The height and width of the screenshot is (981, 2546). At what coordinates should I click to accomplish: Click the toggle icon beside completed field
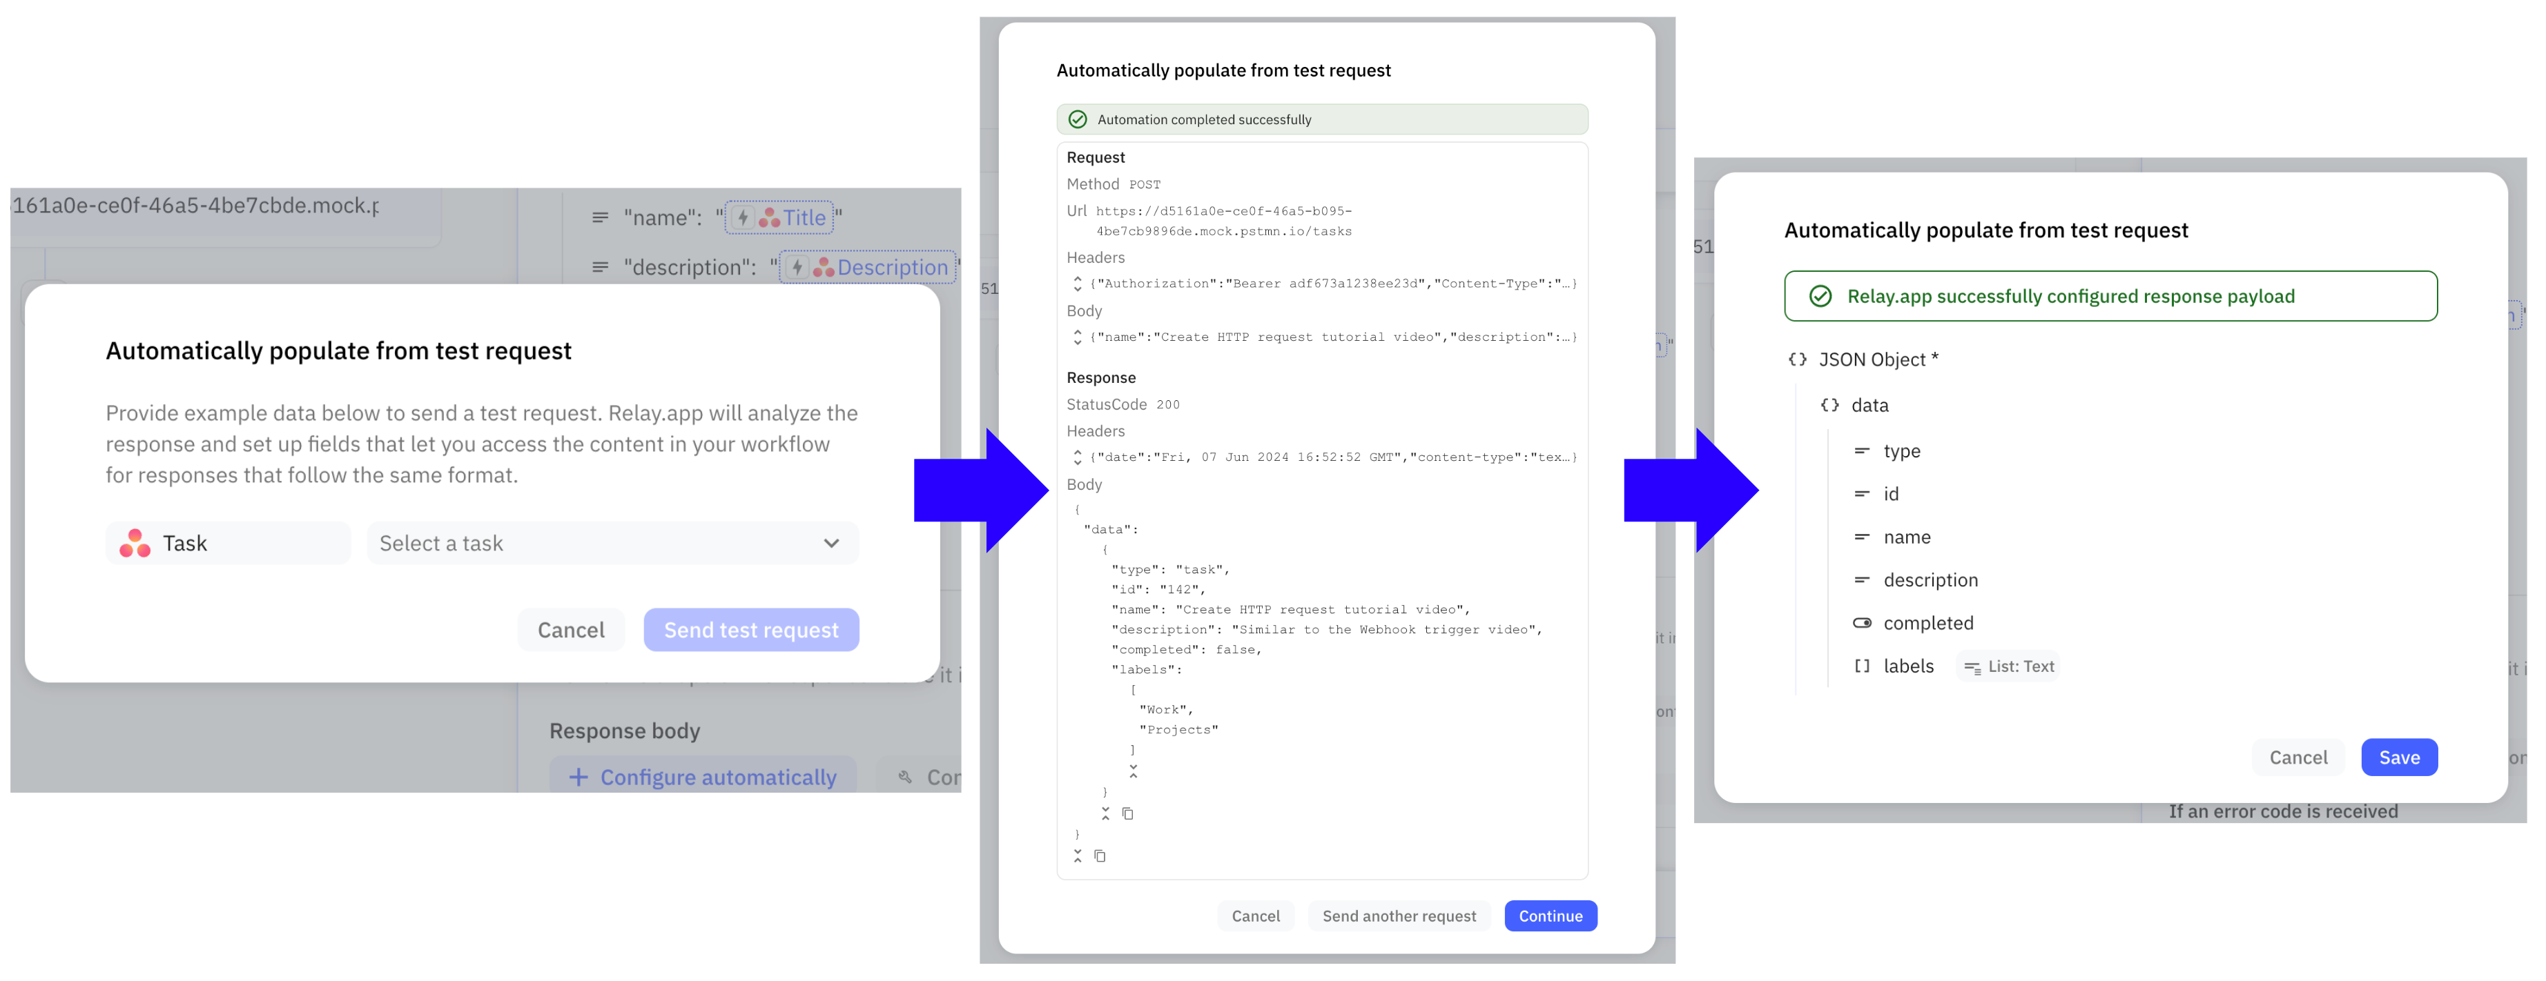(1861, 624)
